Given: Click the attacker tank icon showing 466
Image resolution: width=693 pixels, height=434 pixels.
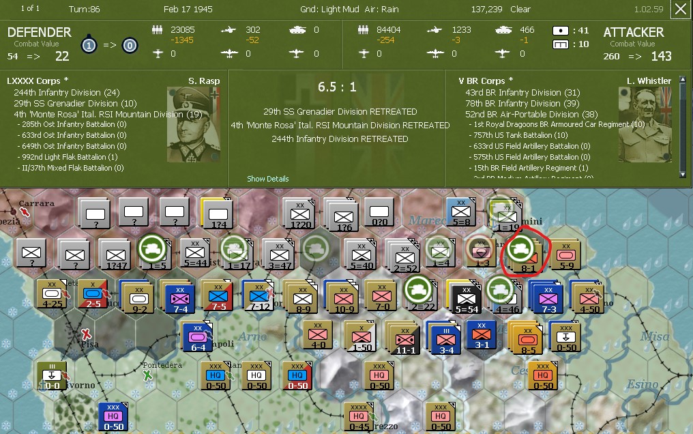Looking at the screenshot, I should (x=502, y=30).
